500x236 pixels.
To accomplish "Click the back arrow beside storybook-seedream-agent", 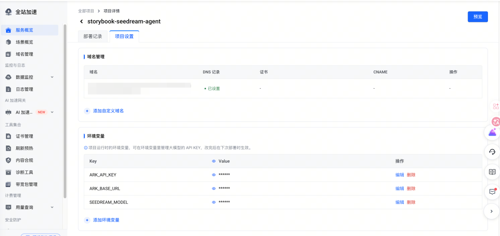I will pos(82,22).
